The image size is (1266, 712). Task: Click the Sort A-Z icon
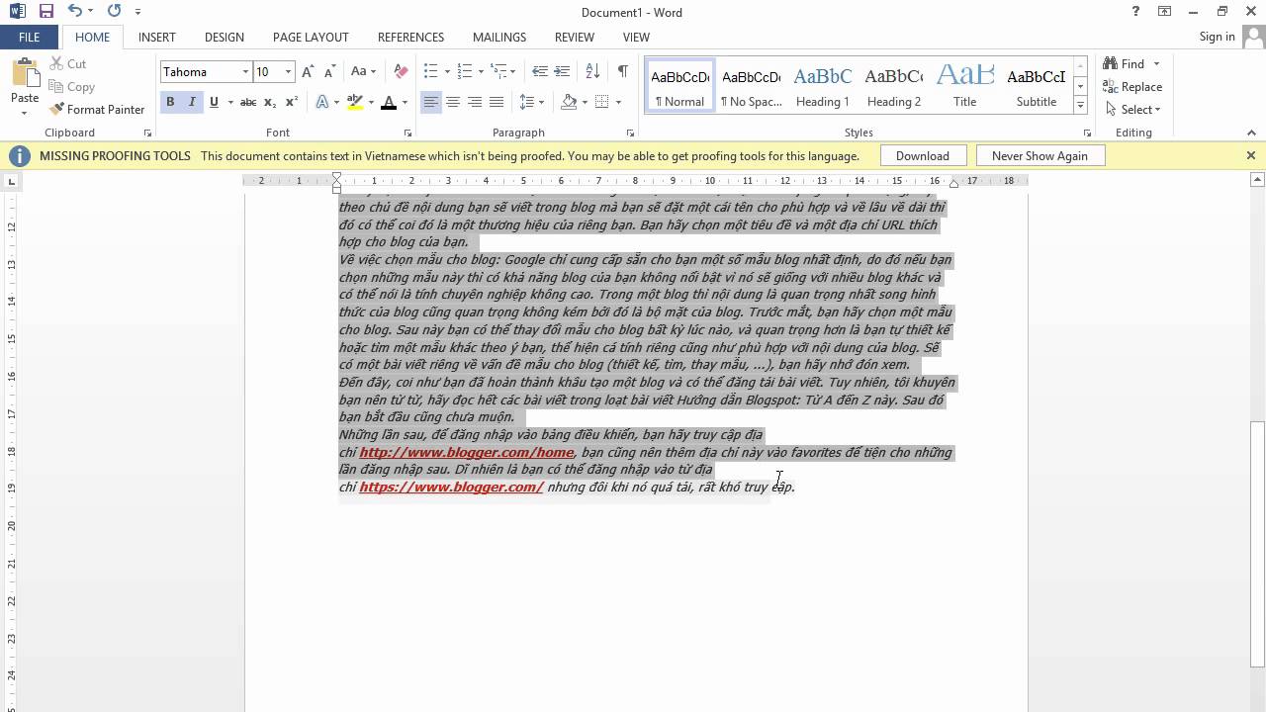592,71
